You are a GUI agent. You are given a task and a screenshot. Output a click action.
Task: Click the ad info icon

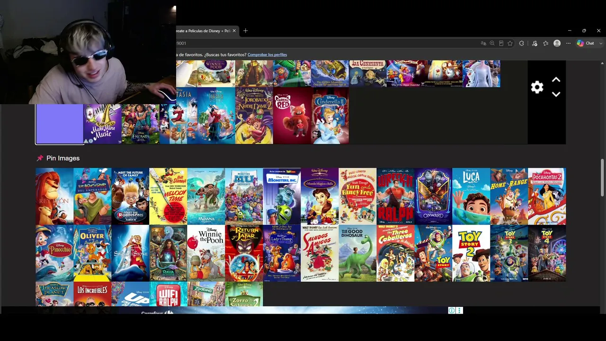(x=452, y=311)
